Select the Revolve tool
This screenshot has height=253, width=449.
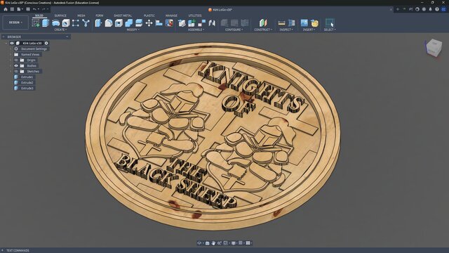(55, 23)
